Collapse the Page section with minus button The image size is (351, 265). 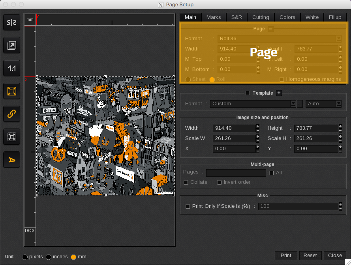click(270, 29)
